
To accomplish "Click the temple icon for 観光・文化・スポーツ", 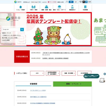I will pos(59,7).
